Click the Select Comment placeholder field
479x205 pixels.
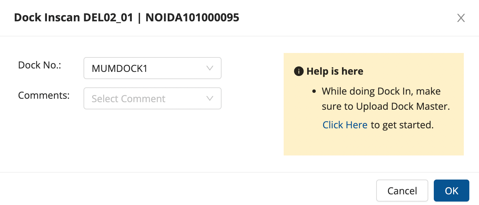[x=128, y=99]
